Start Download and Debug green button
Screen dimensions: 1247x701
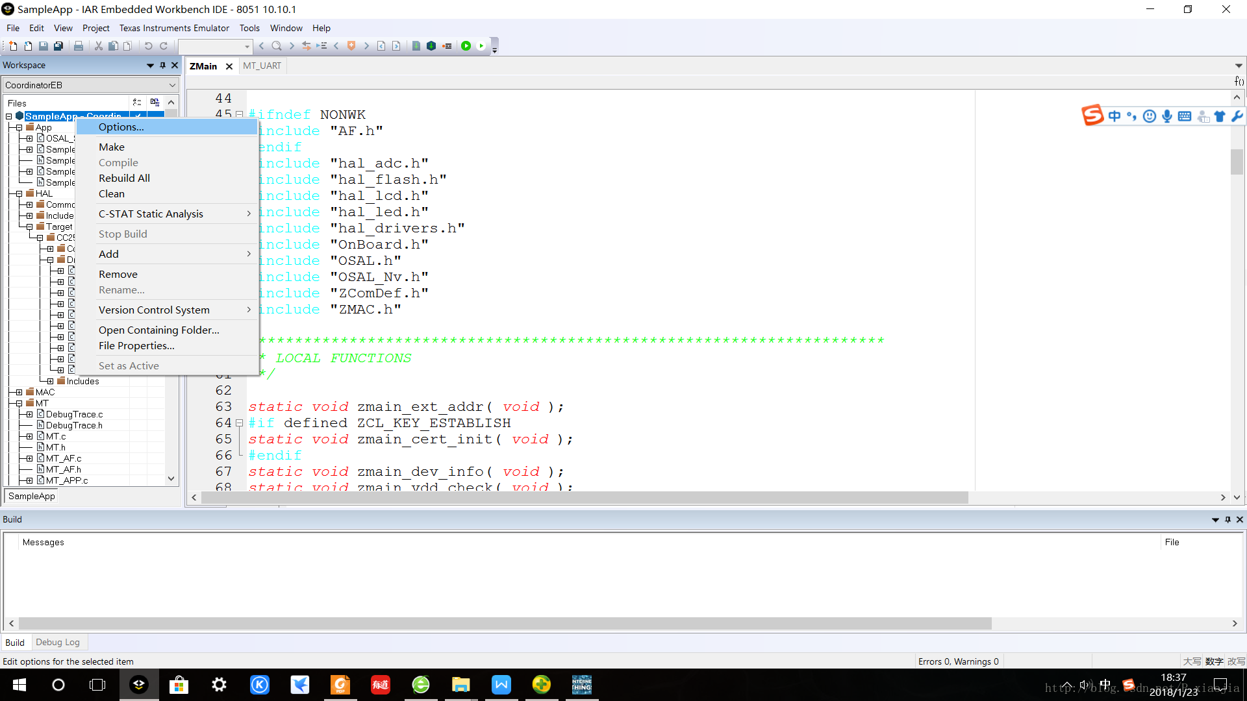tap(466, 46)
